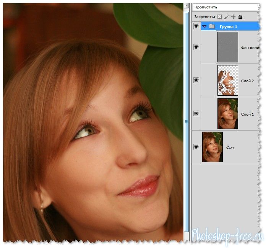Screen dimensions: 266x248
Task: Click the lock image pixels brush icon
Action: coord(226,17)
